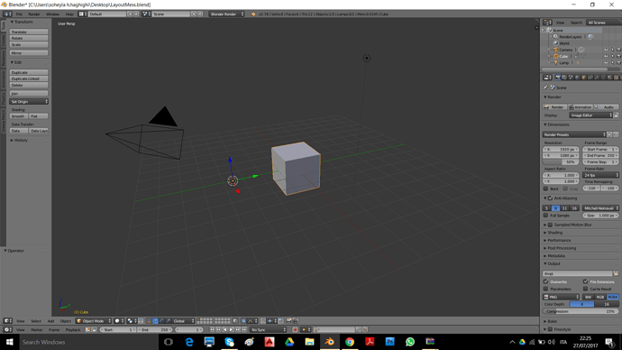Open the Render properties tab icon

click(558, 78)
